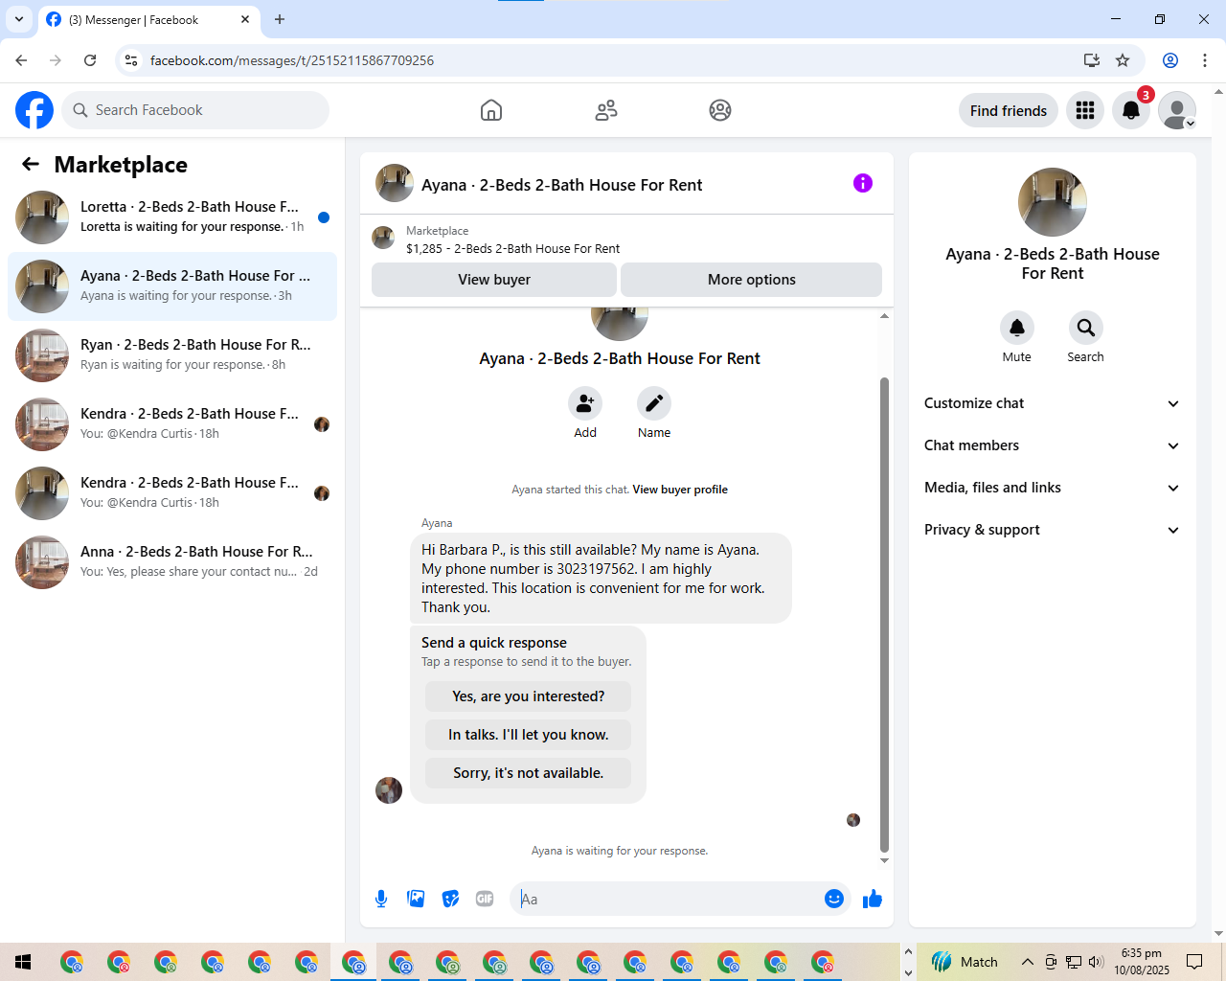Screen dimensions: 1226x981
Task: Open emoji picker smiley icon
Action: [x=834, y=899]
